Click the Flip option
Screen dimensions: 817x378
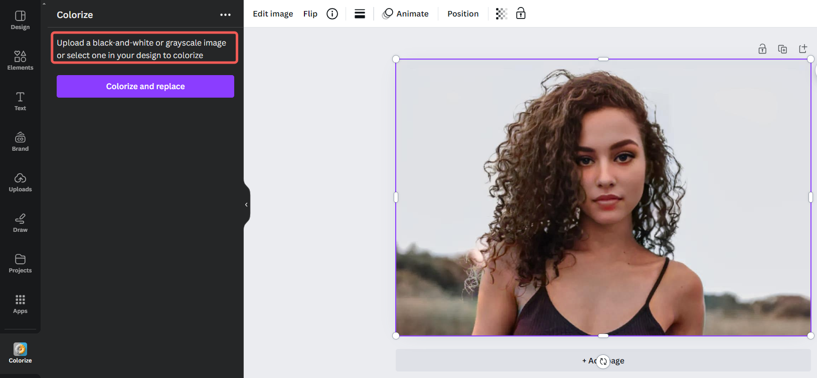coord(310,14)
